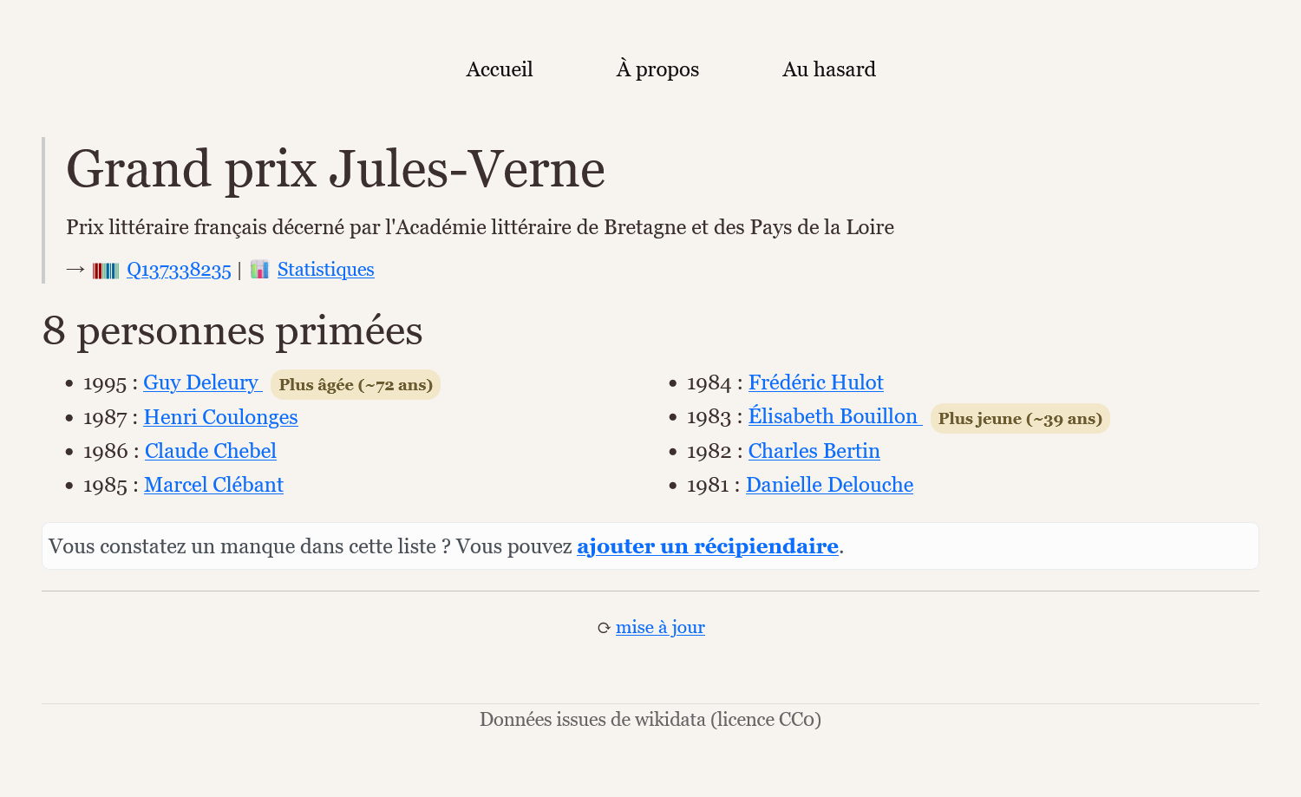Select Danielle Delouche, the 1981 winner
The height and width of the screenshot is (797, 1301).
[x=829, y=485]
